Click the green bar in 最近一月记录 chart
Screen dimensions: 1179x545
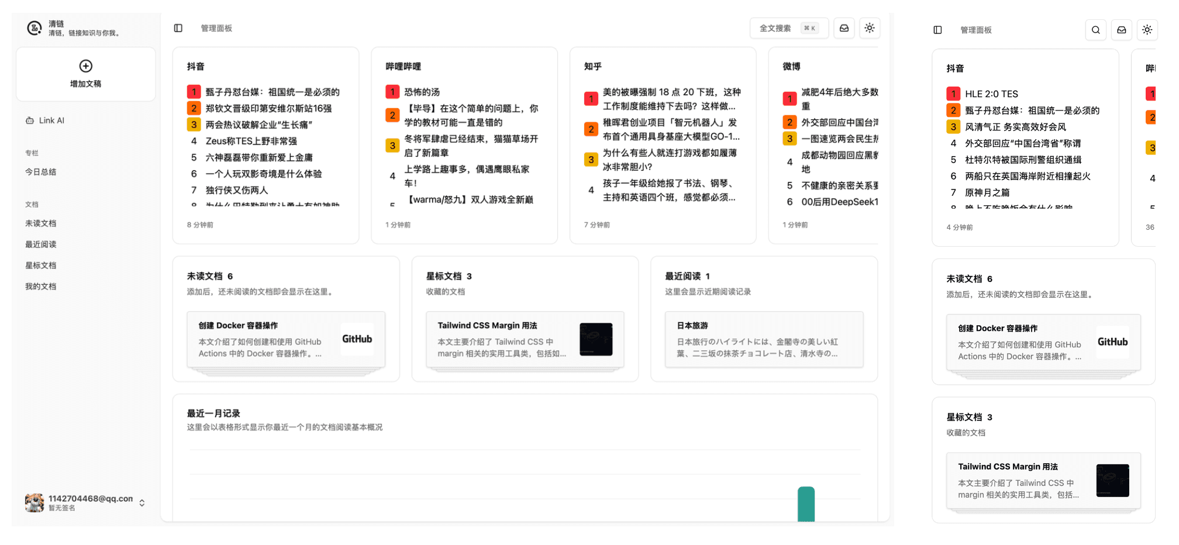[x=806, y=504]
